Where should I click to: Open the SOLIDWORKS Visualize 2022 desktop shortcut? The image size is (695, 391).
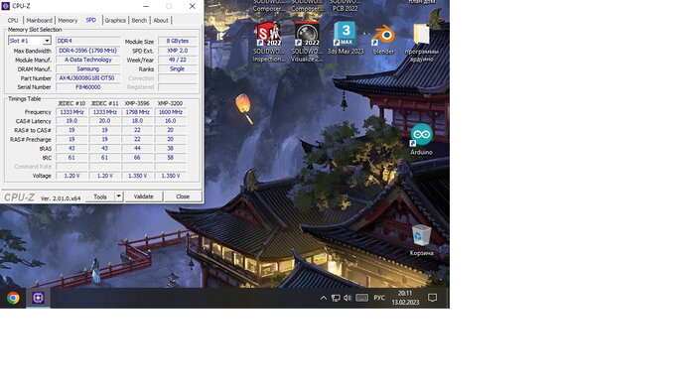point(307,42)
